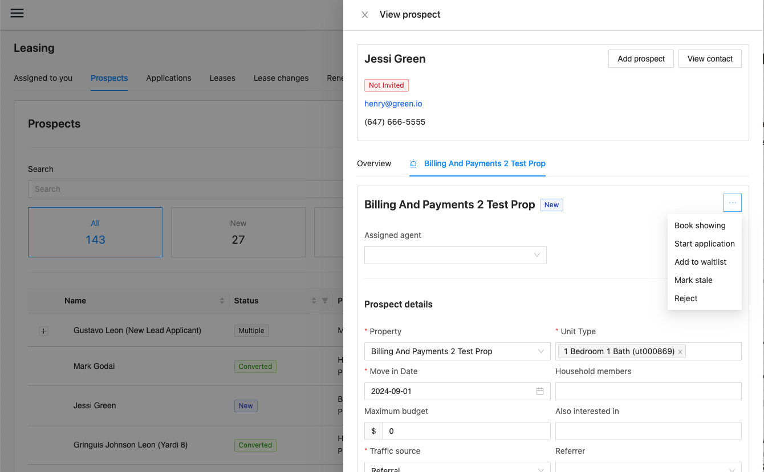Click the Household members field

648,391
